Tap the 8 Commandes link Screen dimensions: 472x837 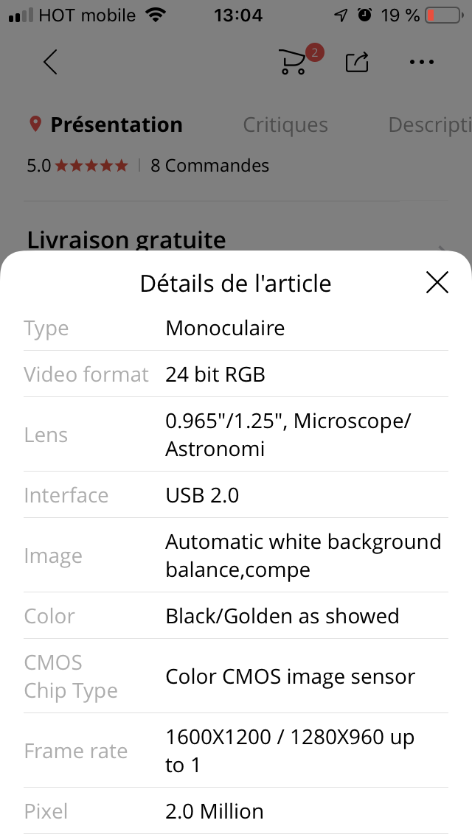(209, 166)
